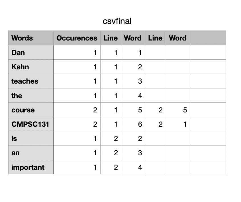The width and height of the screenshot is (241, 202).
Task: Click the second Word column header
Action: [178, 38]
